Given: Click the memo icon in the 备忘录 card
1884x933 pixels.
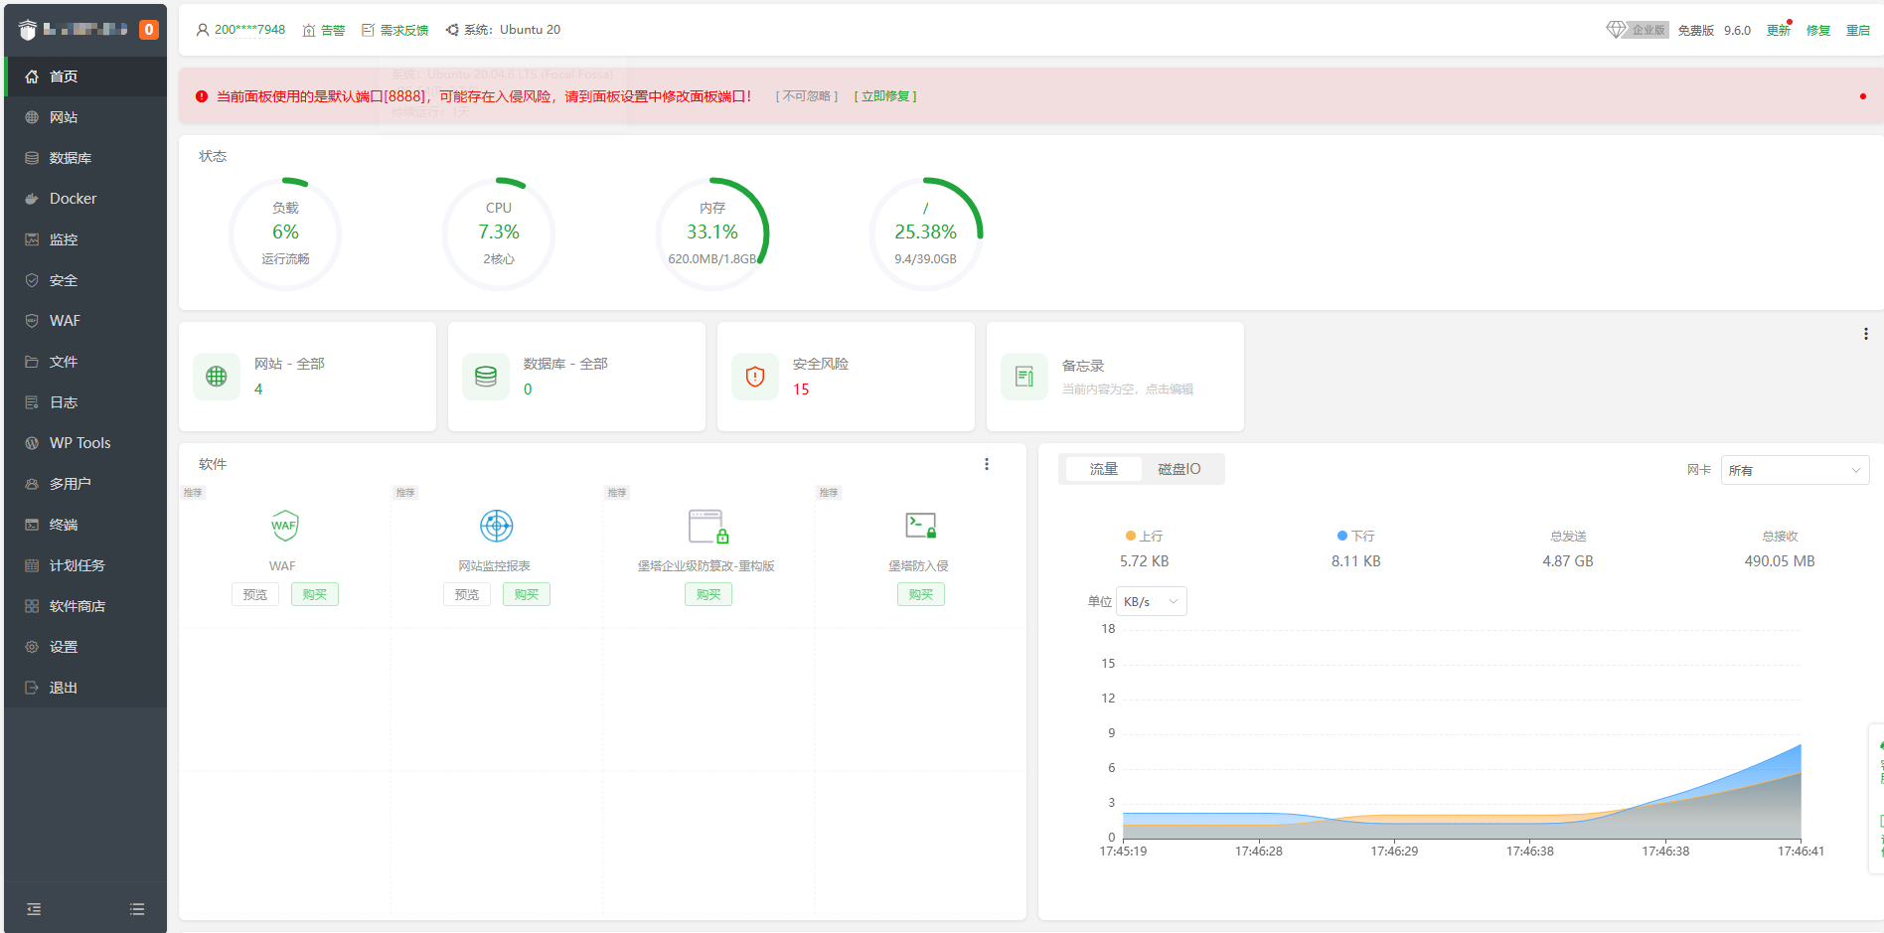Looking at the screenshot, I should [1024, 377].
